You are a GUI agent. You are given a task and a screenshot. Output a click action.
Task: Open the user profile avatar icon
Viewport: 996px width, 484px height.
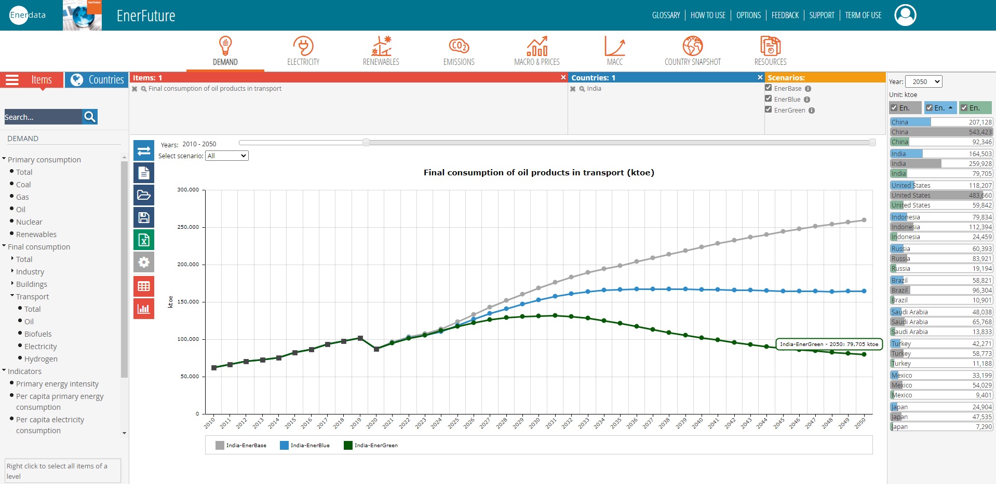(905, 15)
